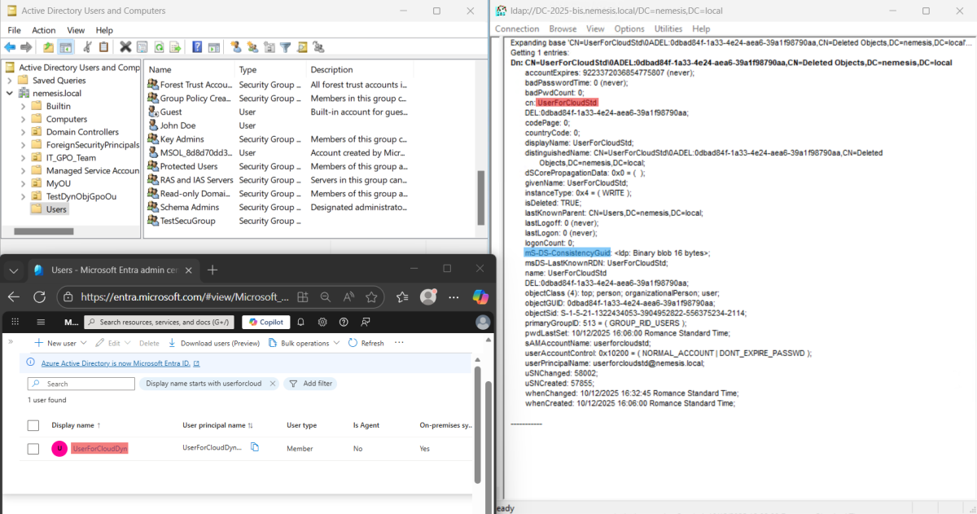Open Help question mark icon in ADUC
The image size is (977, 514).
(x=197, y=47)
